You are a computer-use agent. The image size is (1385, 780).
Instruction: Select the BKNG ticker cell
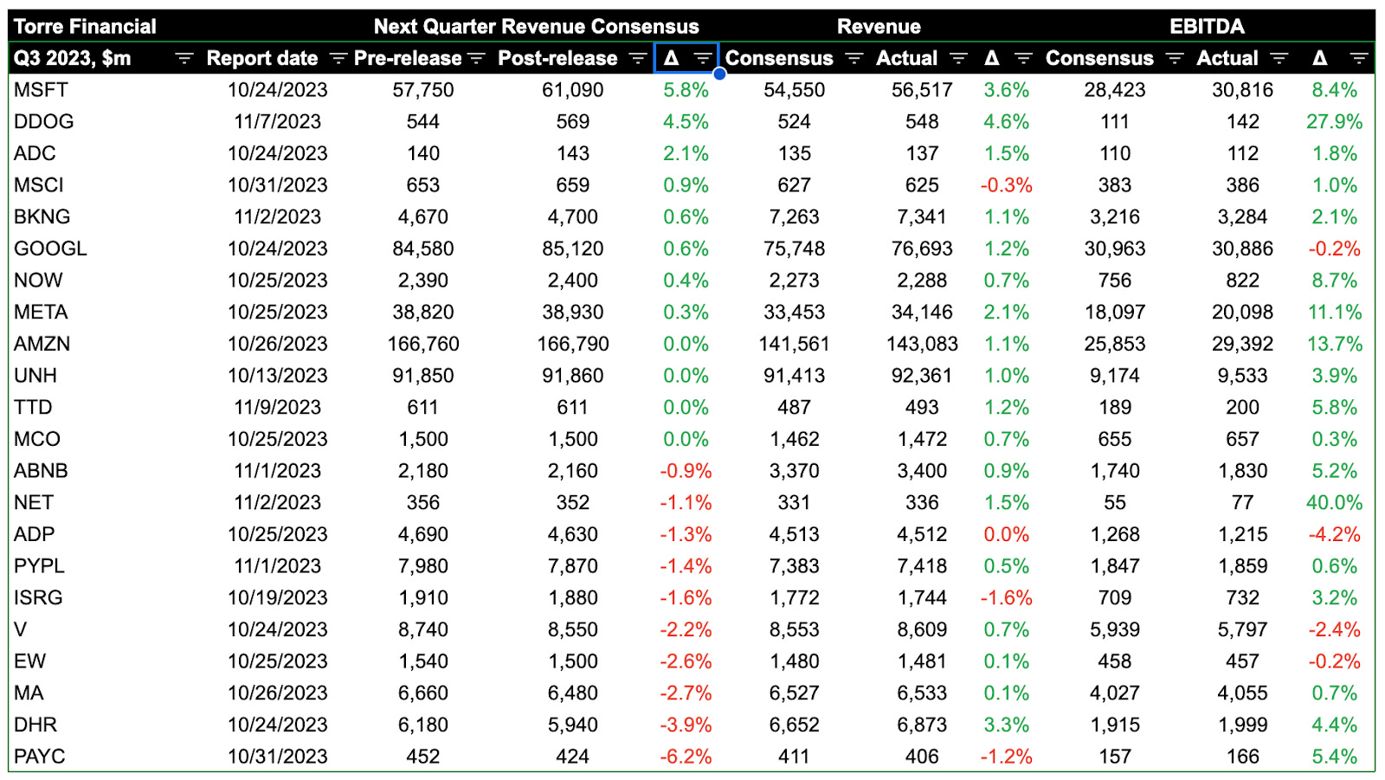click(x=42, y=217)
